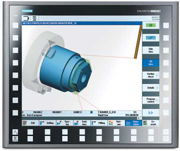Activate the 3D view softkey
Screen dimensions: 180x151
151,63
